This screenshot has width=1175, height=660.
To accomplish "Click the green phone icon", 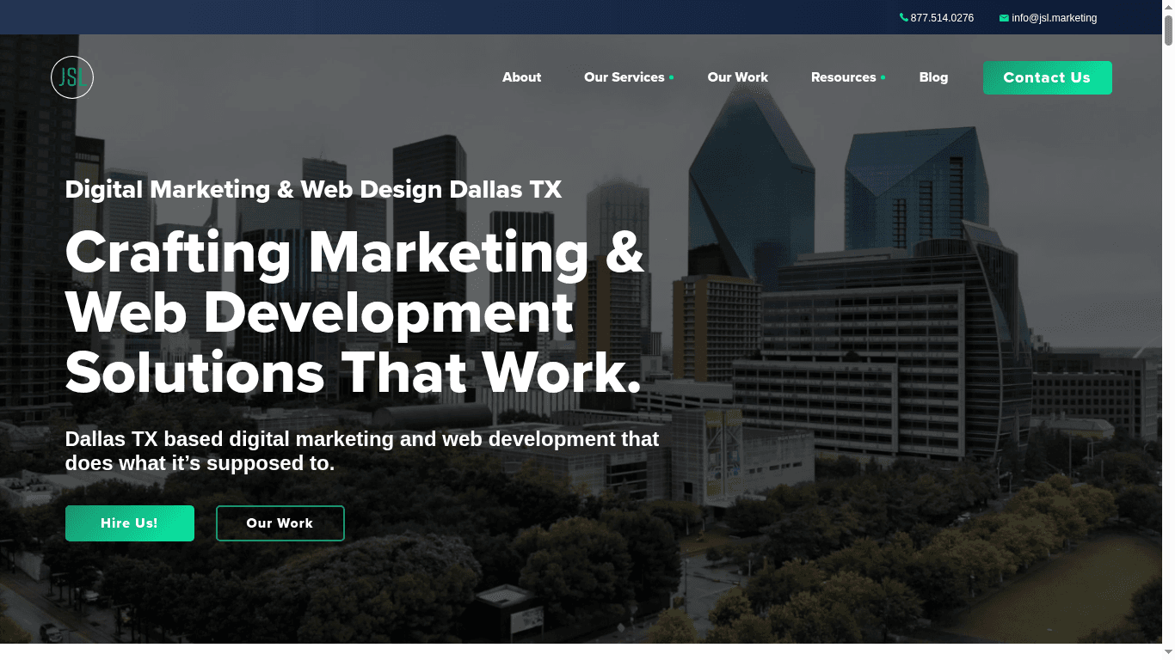I will click(903, 17).
